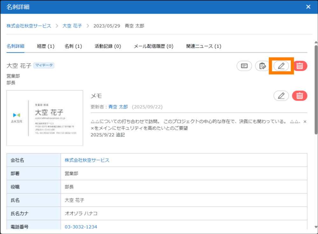The width and height of the screenshot is (318, 234).
Task: Select the 名刺詳細 tab
Action: click(15, 46)
